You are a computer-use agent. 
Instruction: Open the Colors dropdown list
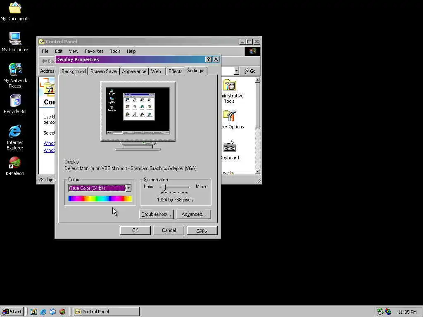[x=129, y=188]
